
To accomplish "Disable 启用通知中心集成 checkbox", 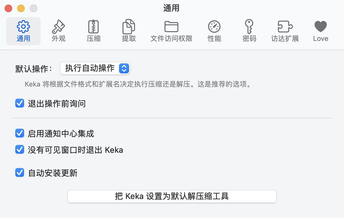I will pyautogui.click(x=20, y=134).
